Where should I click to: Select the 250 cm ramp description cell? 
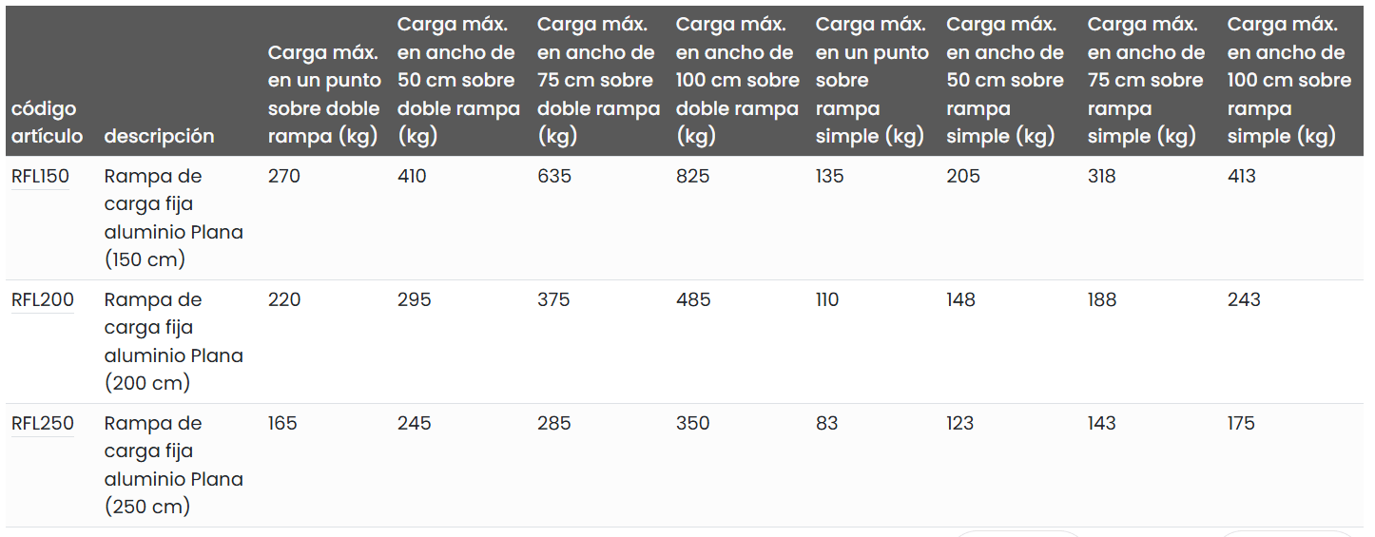[173, 465]
